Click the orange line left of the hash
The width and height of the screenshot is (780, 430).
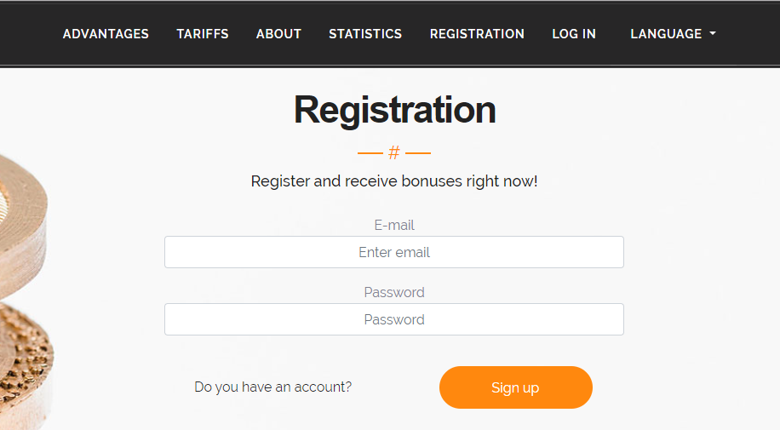(370, 153)
